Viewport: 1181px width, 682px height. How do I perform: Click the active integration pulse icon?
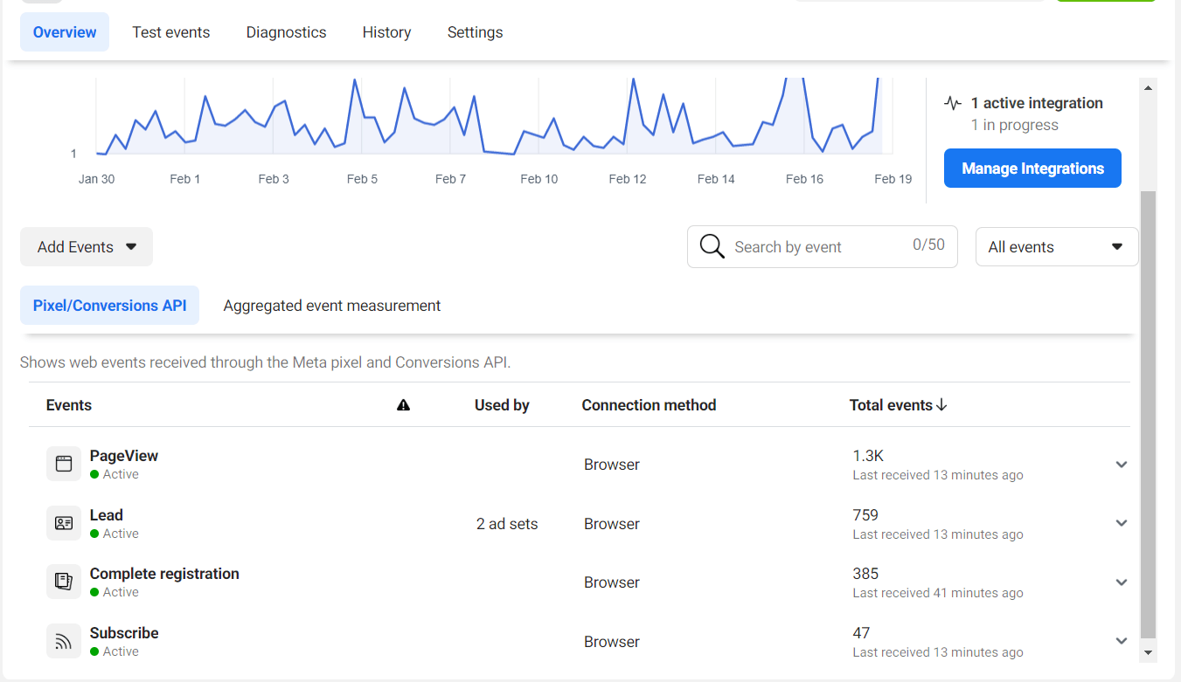[953, 103]
